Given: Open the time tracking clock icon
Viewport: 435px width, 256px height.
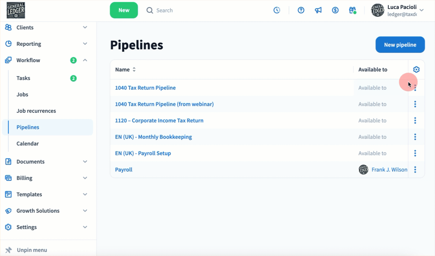Looking at the screenshot, I should tap(277, 10).
